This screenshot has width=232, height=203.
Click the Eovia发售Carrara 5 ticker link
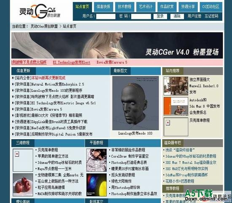pos(112,62)
